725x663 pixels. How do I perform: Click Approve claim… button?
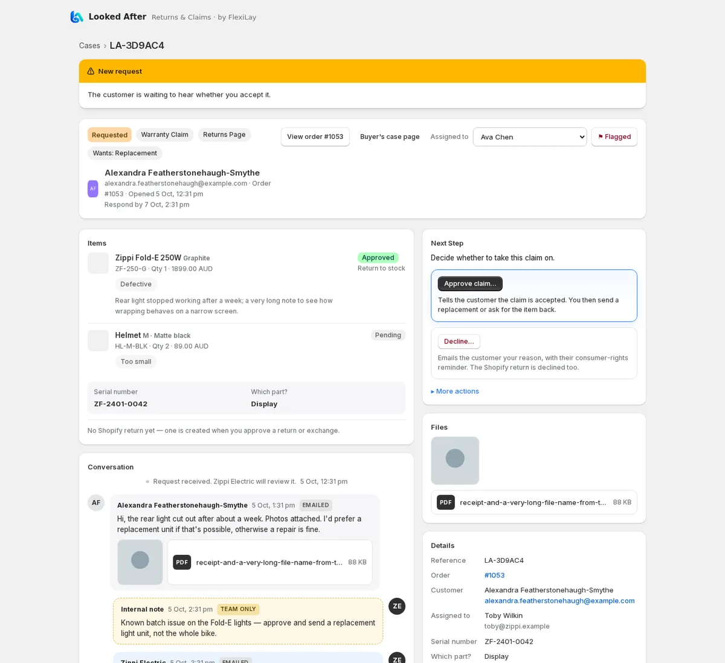(470, 284)
